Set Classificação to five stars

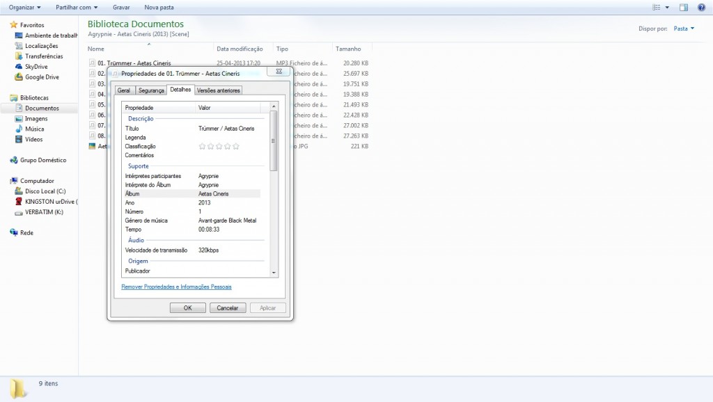(235, 146)
